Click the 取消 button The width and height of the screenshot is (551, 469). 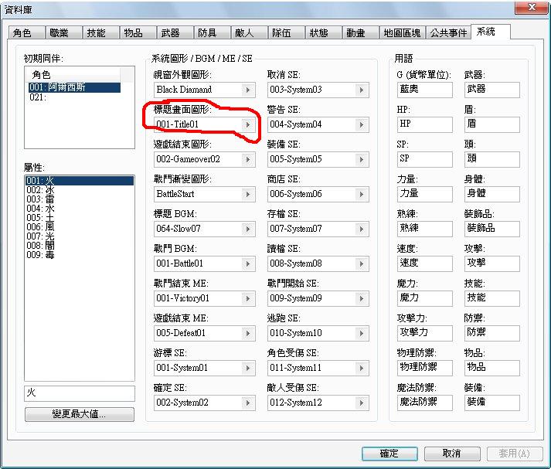[x=452, y=454]
